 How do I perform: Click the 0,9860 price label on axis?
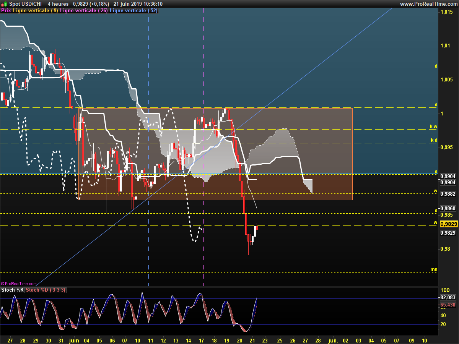coord(448,208)
